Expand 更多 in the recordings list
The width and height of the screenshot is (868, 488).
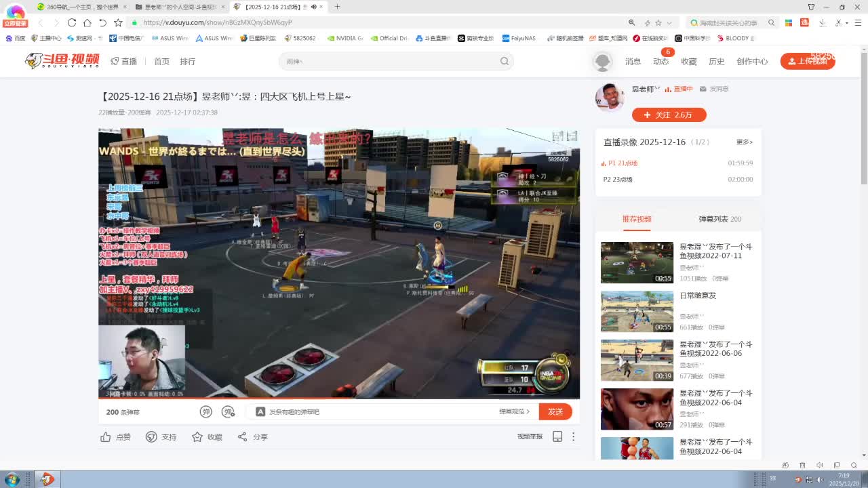click(744, 142)
